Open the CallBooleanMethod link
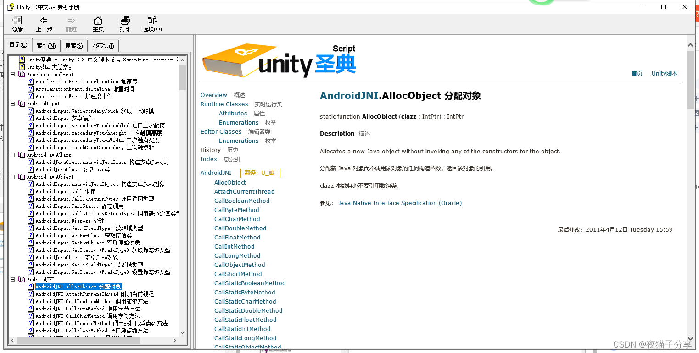Viewport: 699px width, 353px height. [x=242, y=201]
